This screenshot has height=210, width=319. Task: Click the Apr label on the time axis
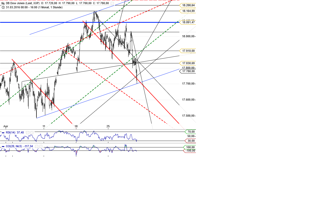point(5,126)
